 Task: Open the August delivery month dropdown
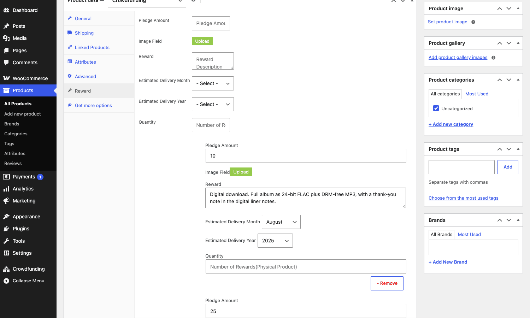[281, 222]
